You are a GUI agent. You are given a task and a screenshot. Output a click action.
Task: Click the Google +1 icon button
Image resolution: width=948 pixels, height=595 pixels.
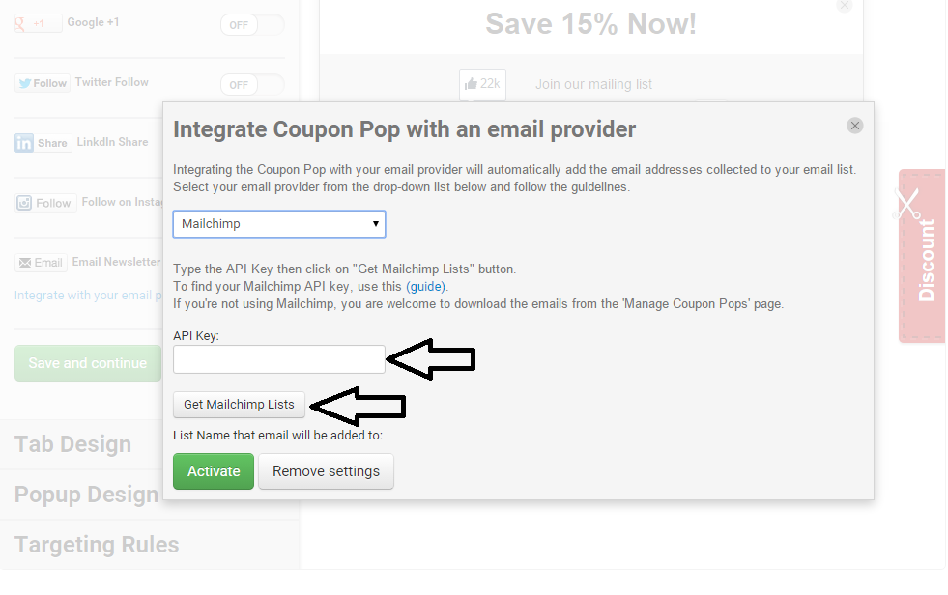click(x=39, y=23)
